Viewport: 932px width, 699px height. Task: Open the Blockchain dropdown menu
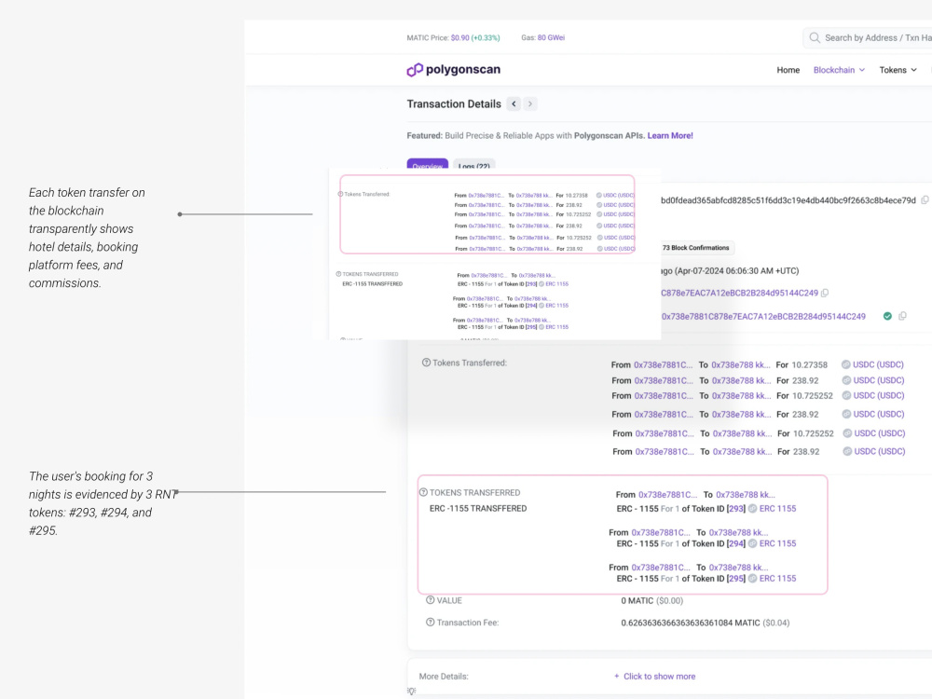click(839, 70)
